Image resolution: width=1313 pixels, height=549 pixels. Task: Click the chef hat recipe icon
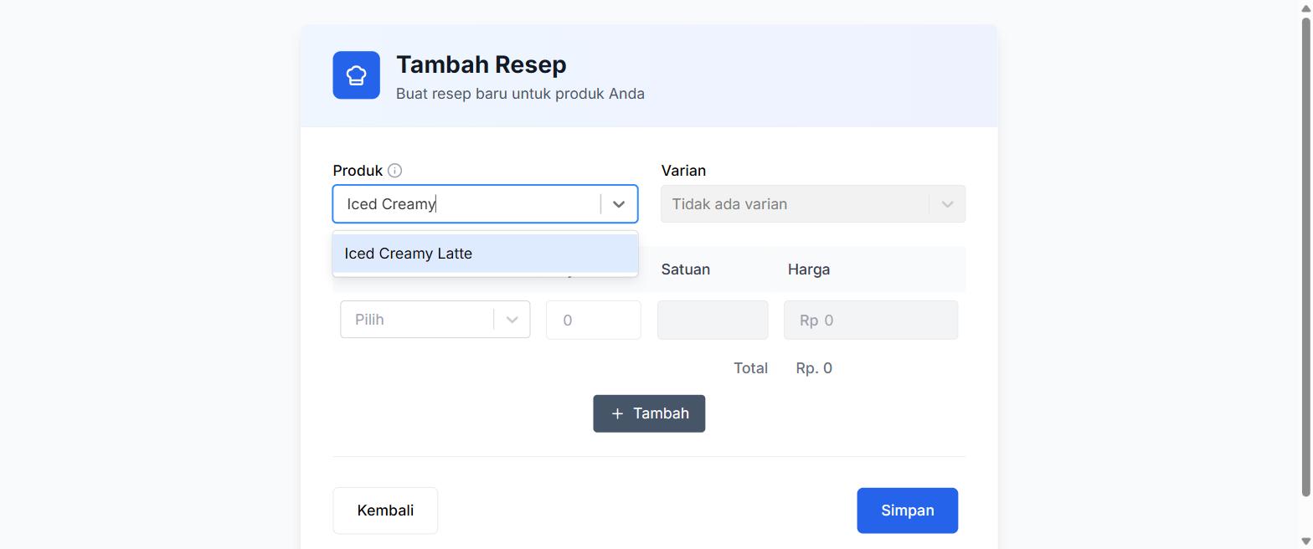[356, 74]
